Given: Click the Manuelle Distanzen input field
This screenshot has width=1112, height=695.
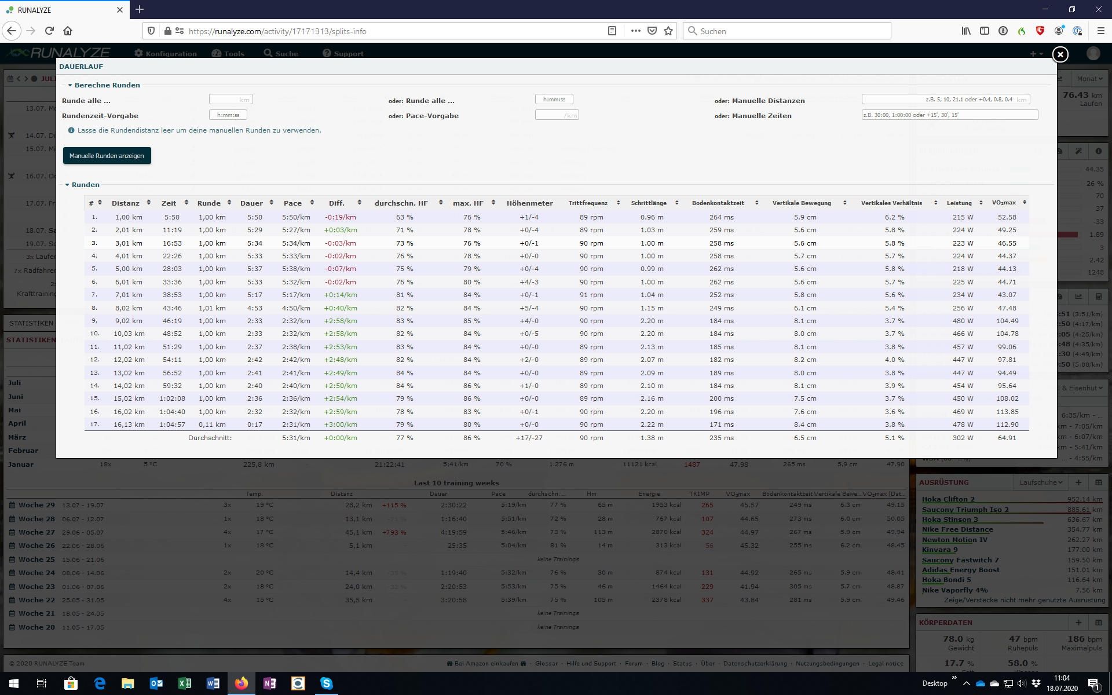Looking at the screenshot, I should pyautogui.click(x=945, y=100).
